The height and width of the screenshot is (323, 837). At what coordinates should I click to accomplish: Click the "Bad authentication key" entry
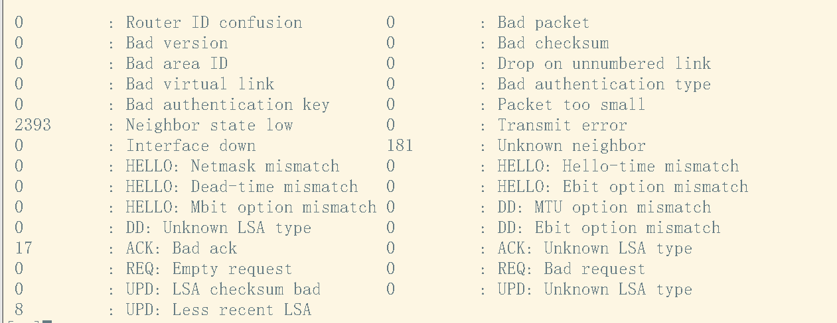coord(228,105)
